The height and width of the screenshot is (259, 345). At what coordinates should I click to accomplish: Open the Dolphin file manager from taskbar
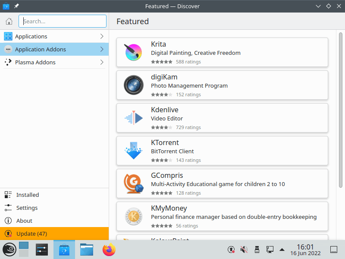[x=87, y=250]
